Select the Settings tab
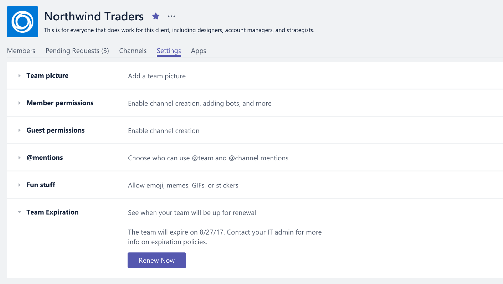This screenshot has width=503, height=284. [169, 51]
